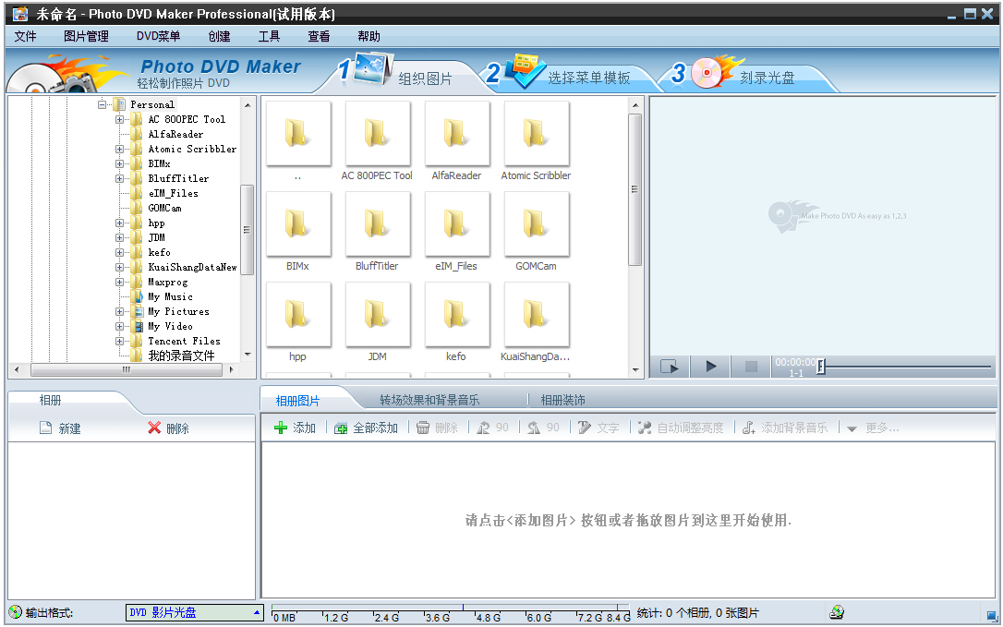This screenshot has width=1003, height=627.
Task: Click the red X 删除 album icon
Action: click(154, 428)
